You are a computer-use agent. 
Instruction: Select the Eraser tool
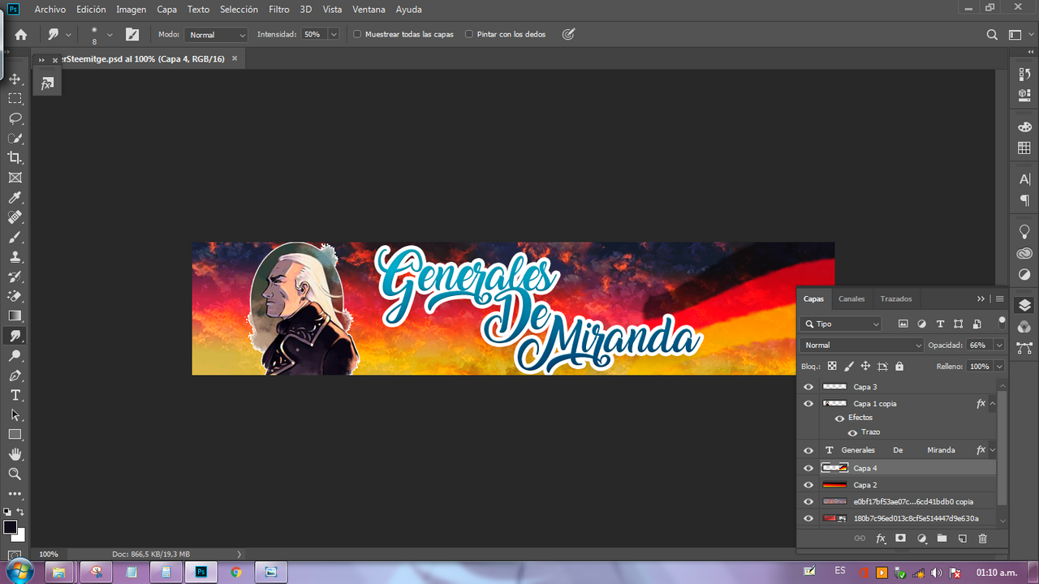[15, 296]
